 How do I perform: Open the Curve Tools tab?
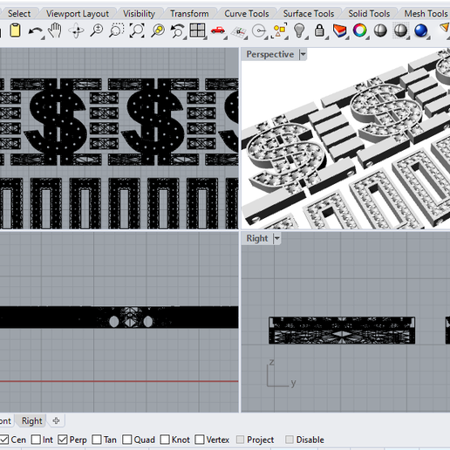pyautogui.click(x=247, y=14)
